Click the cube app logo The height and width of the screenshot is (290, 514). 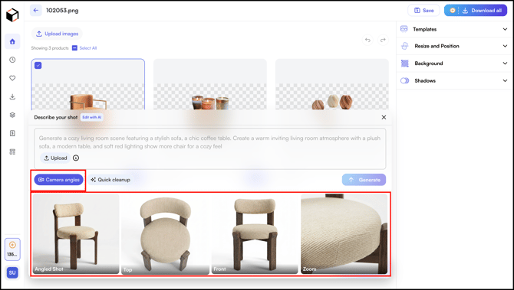click(x=12, y=15)
